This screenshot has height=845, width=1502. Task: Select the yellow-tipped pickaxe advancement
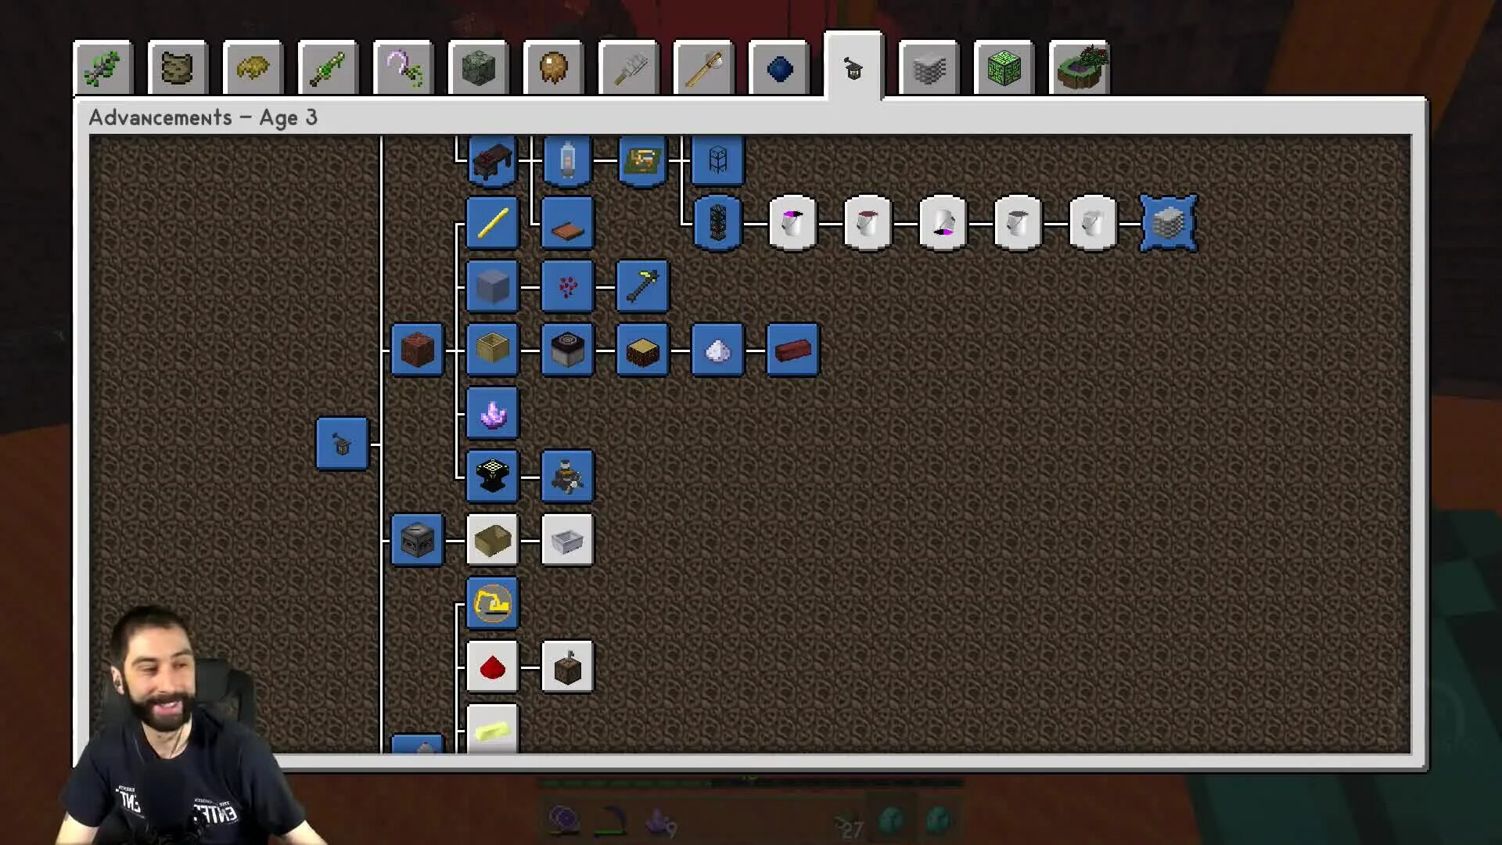tap(642, 287)
